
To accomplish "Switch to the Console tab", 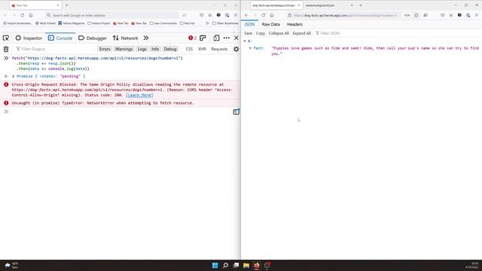I will point(60,38).
